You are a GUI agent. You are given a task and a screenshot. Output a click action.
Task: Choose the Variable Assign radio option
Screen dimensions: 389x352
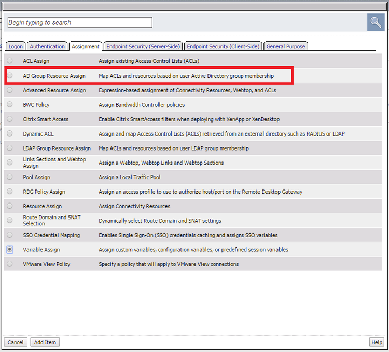[x=10, y=249]
